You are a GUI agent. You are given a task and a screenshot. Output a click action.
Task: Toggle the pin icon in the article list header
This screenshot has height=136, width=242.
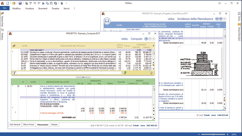(x=153, y=46)
